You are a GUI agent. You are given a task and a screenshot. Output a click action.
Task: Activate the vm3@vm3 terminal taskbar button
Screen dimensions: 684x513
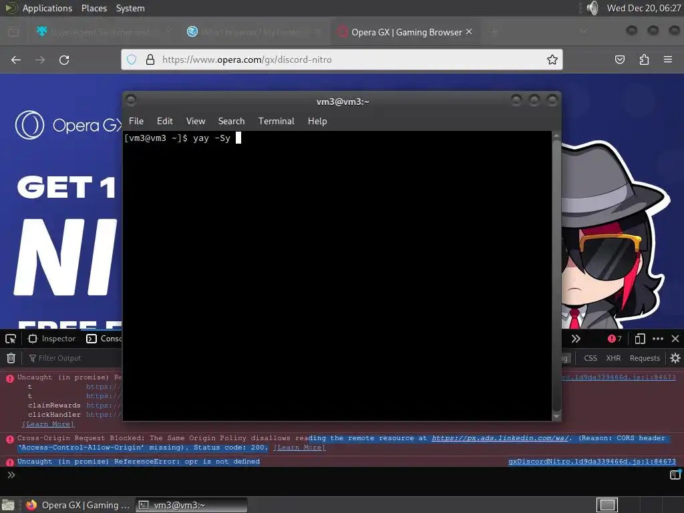192,505
